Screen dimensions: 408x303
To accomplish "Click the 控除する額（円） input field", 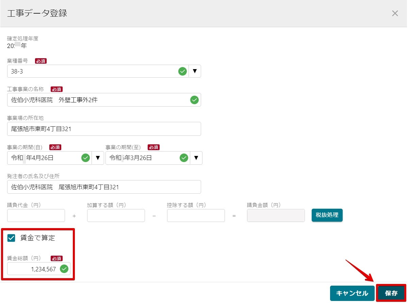I will point(196,216).
